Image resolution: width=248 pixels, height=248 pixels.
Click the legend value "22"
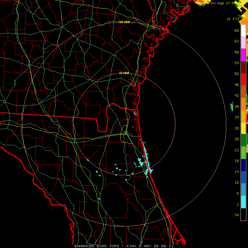click(x=237, y=150)
